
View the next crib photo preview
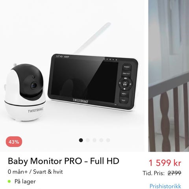pos(169,76)
